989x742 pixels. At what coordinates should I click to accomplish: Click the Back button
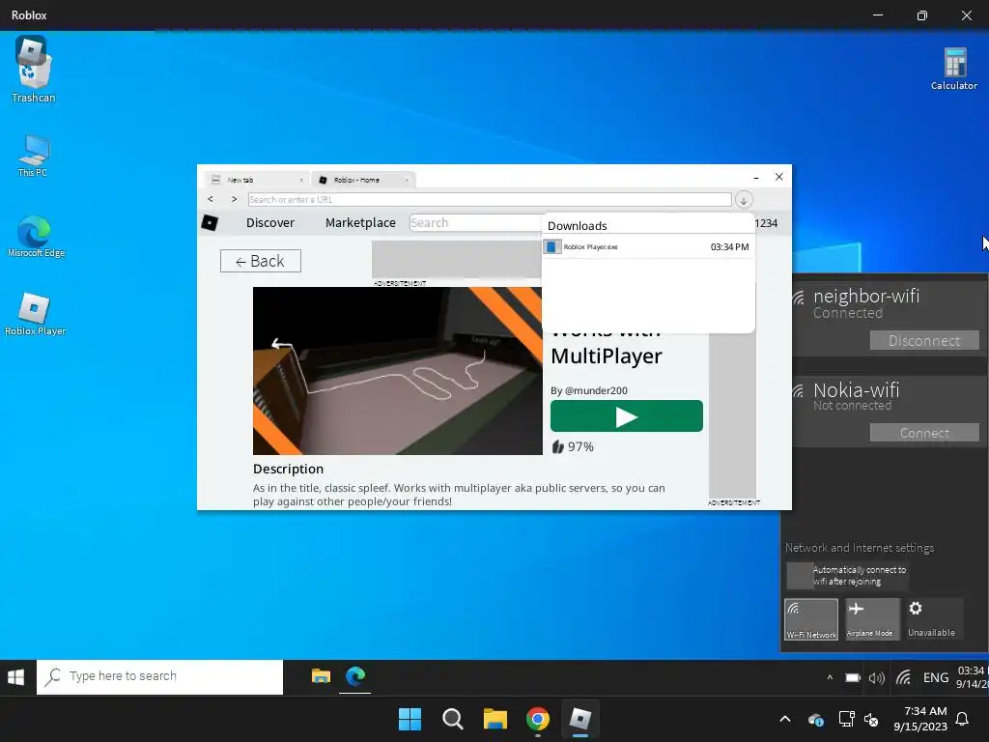[x=261, y=261]
